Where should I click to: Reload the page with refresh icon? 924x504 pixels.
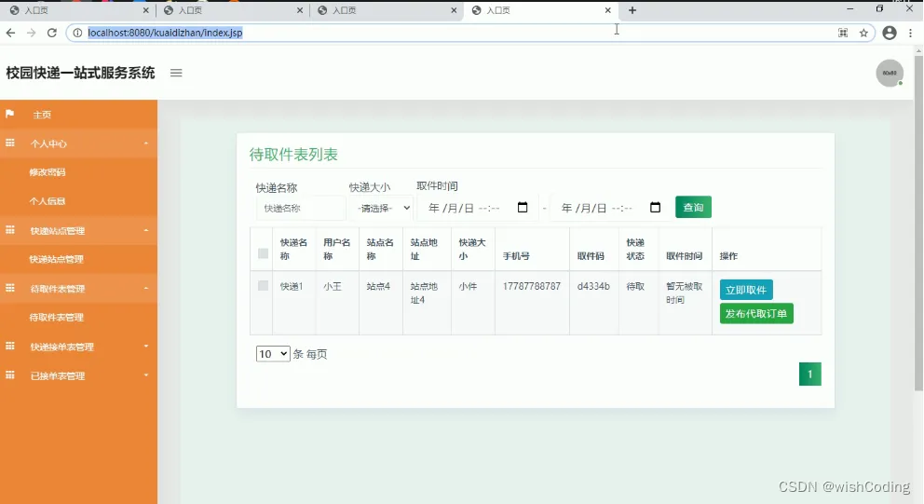(x=52, y=33)
